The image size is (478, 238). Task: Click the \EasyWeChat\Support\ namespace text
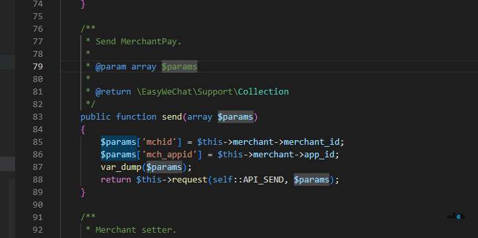click(188, 91)
